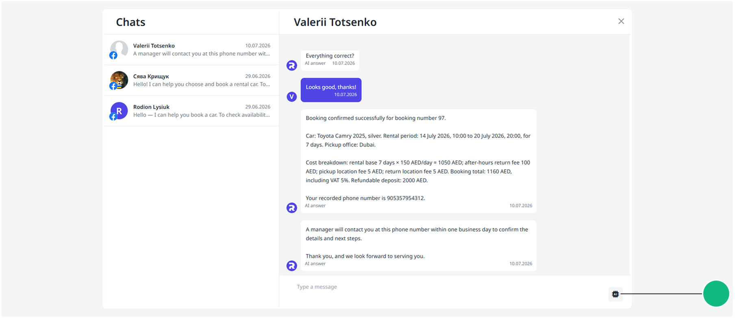Click Facebook badge on Сява's avatar
Screen dimensions: 739x318
113,86
